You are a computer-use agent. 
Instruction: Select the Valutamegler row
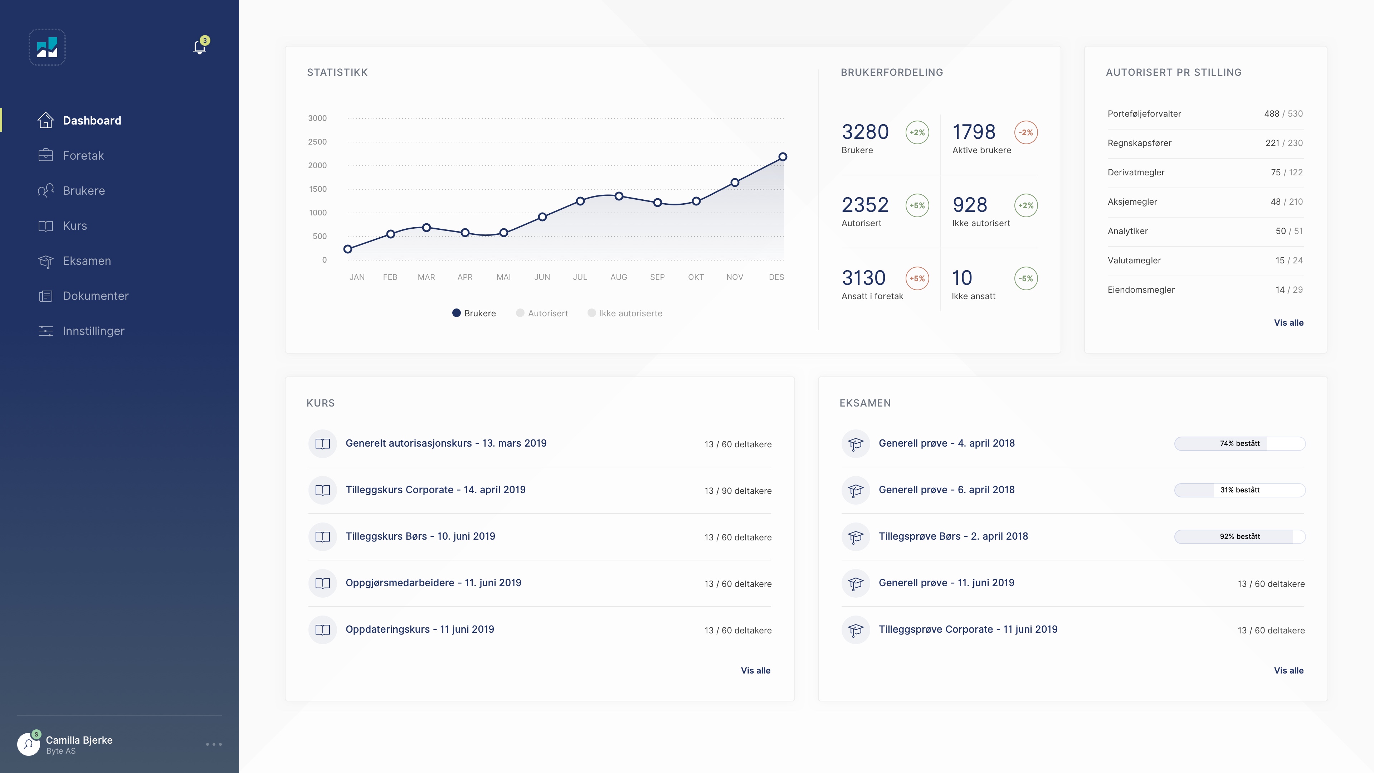1205,260
